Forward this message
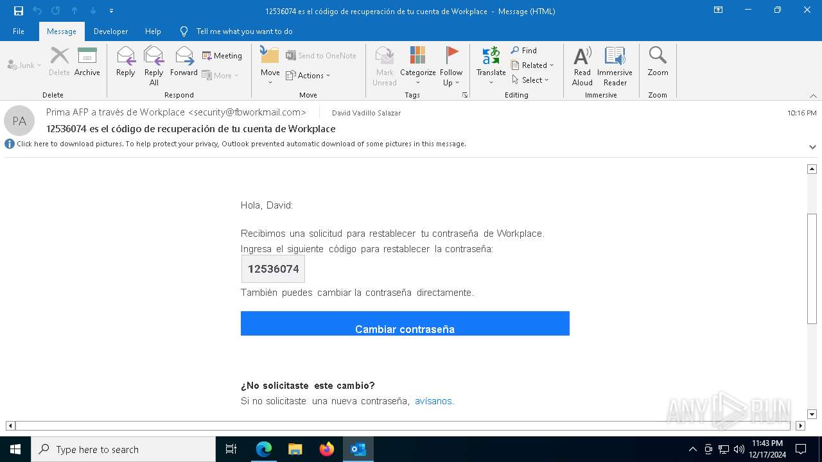The width and height of the screenshot is (822, 462). point(184,62)
